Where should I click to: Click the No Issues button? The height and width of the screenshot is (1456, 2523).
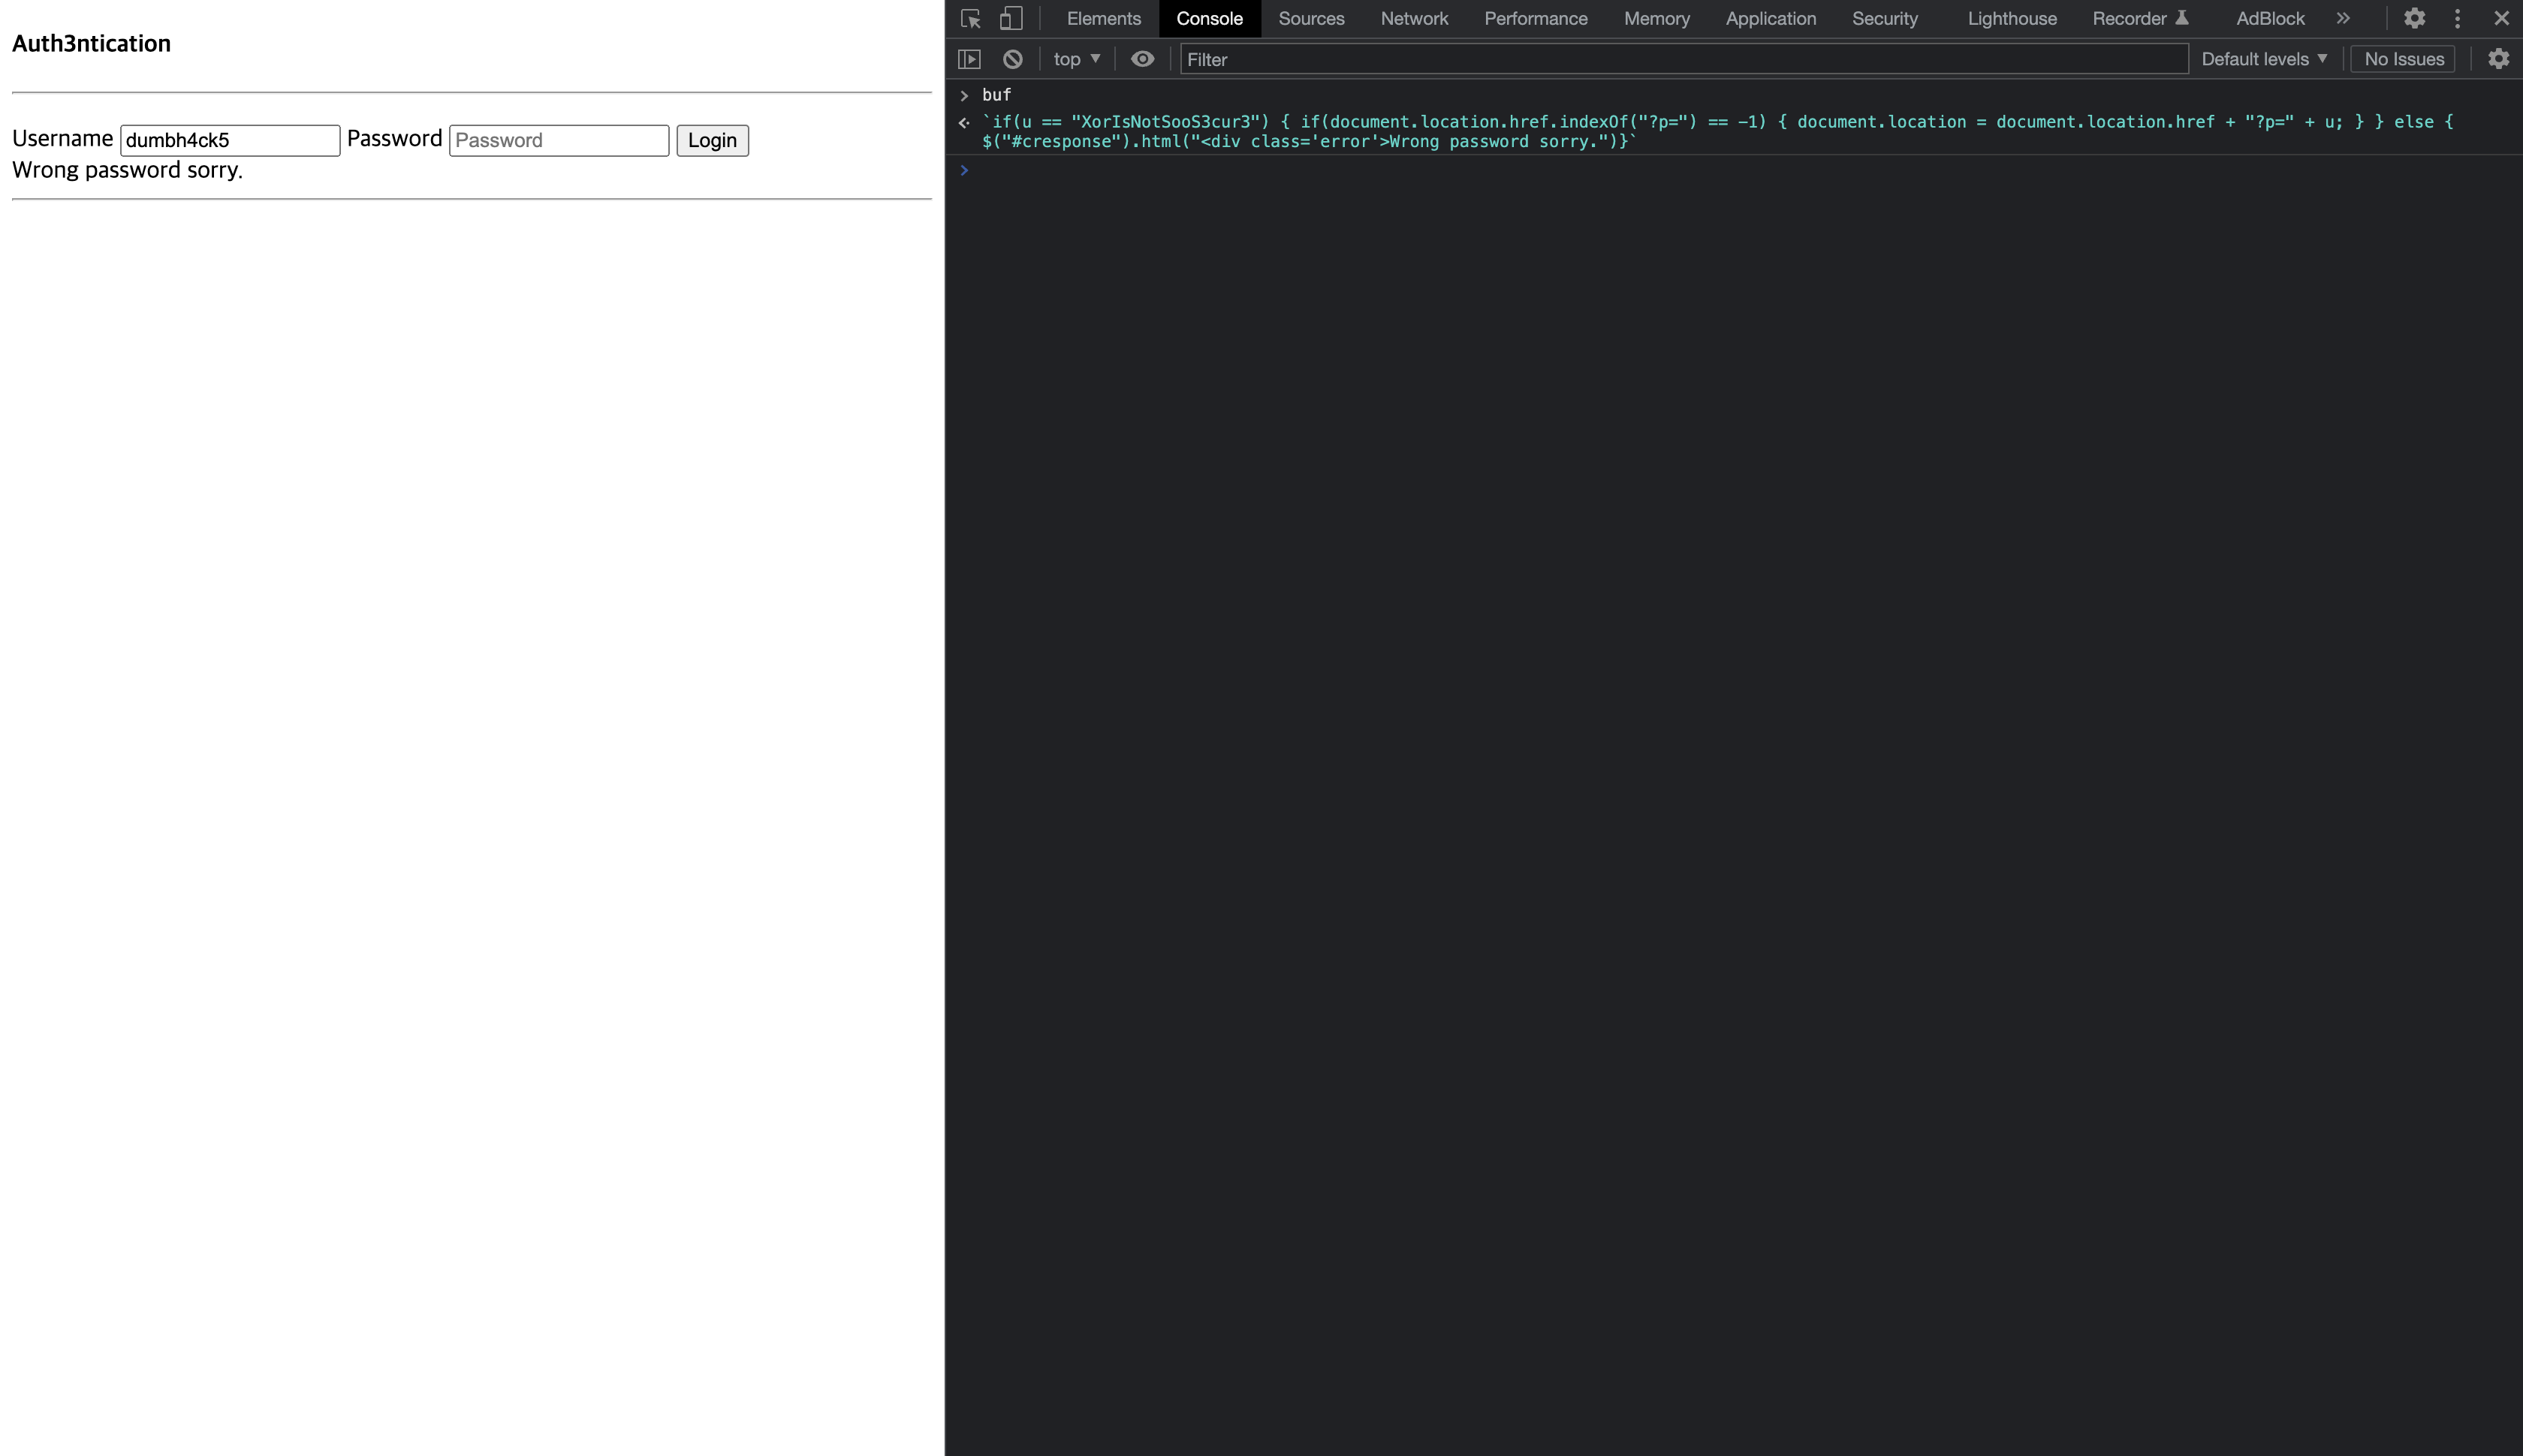pyautogui.click(x=2403, y=59)
